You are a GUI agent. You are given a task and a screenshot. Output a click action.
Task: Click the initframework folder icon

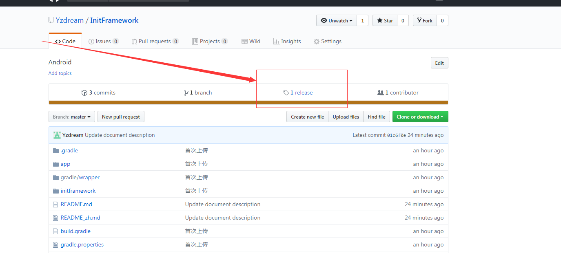(56, 191)
